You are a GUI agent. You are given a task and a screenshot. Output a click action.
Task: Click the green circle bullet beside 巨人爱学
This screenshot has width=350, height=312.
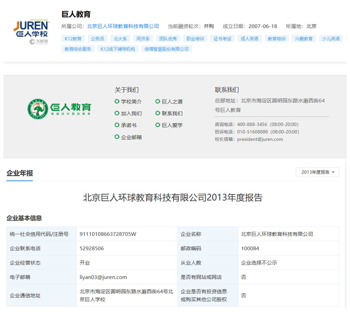[157, 125]
